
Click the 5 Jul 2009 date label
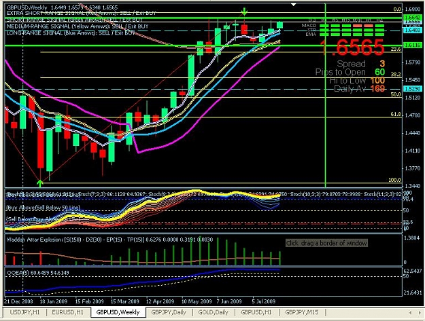pyautogui.click(x=264, y=301)
